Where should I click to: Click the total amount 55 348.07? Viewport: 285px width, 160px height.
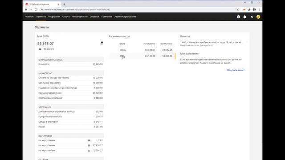(45, 44)
